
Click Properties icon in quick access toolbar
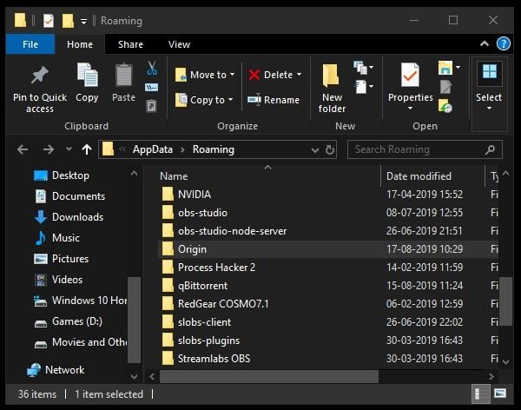tap(49, 21)
